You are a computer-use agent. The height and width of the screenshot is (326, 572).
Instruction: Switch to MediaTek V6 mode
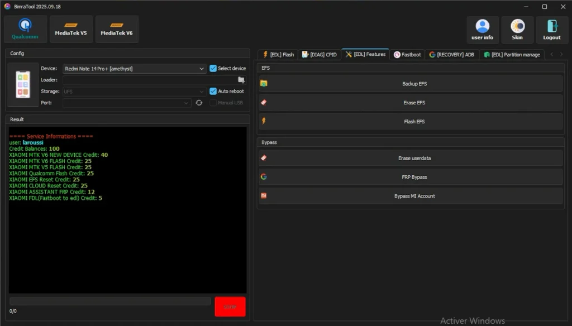[x=117, y=29]
